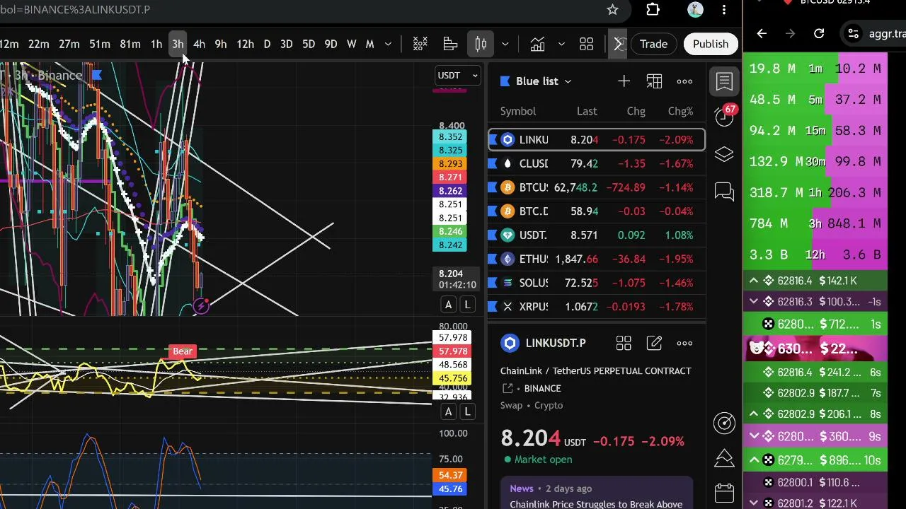
Task: Toggle log scale L on the Bear indicator pane
Action: tap(467, 411)
